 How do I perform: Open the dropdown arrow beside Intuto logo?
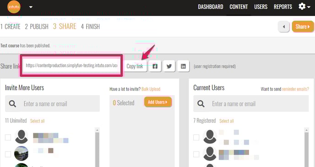pyautogui.click(x=31, y=7)
